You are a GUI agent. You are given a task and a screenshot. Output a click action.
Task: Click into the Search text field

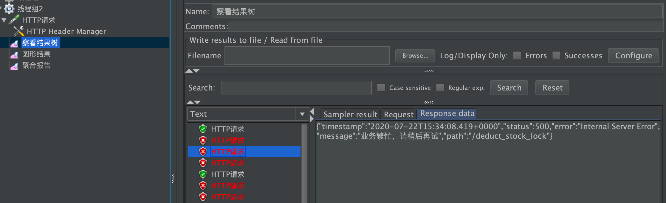[296, 88]
